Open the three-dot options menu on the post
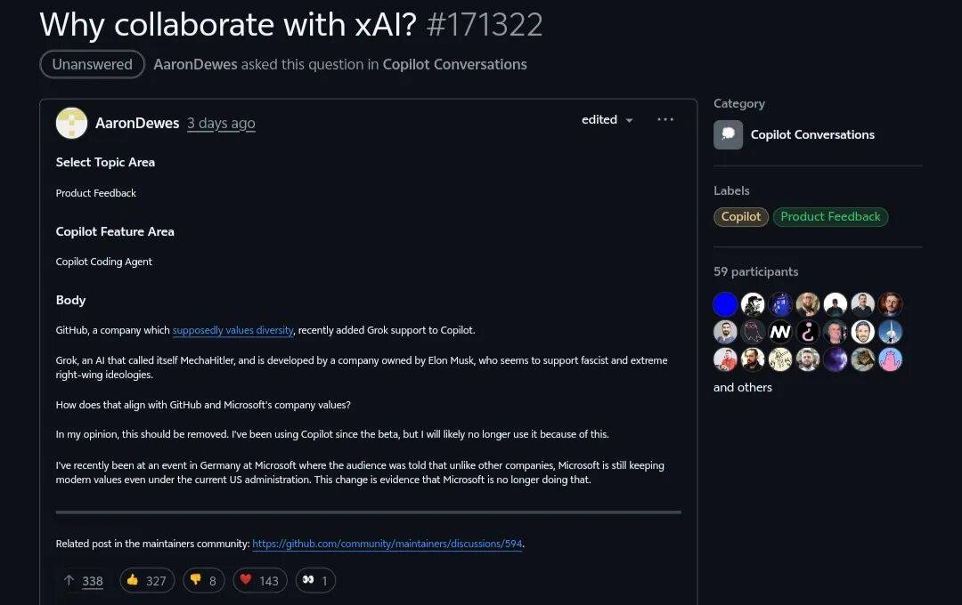962x605 pixels. pyautogui.click(x=665, y=119)
